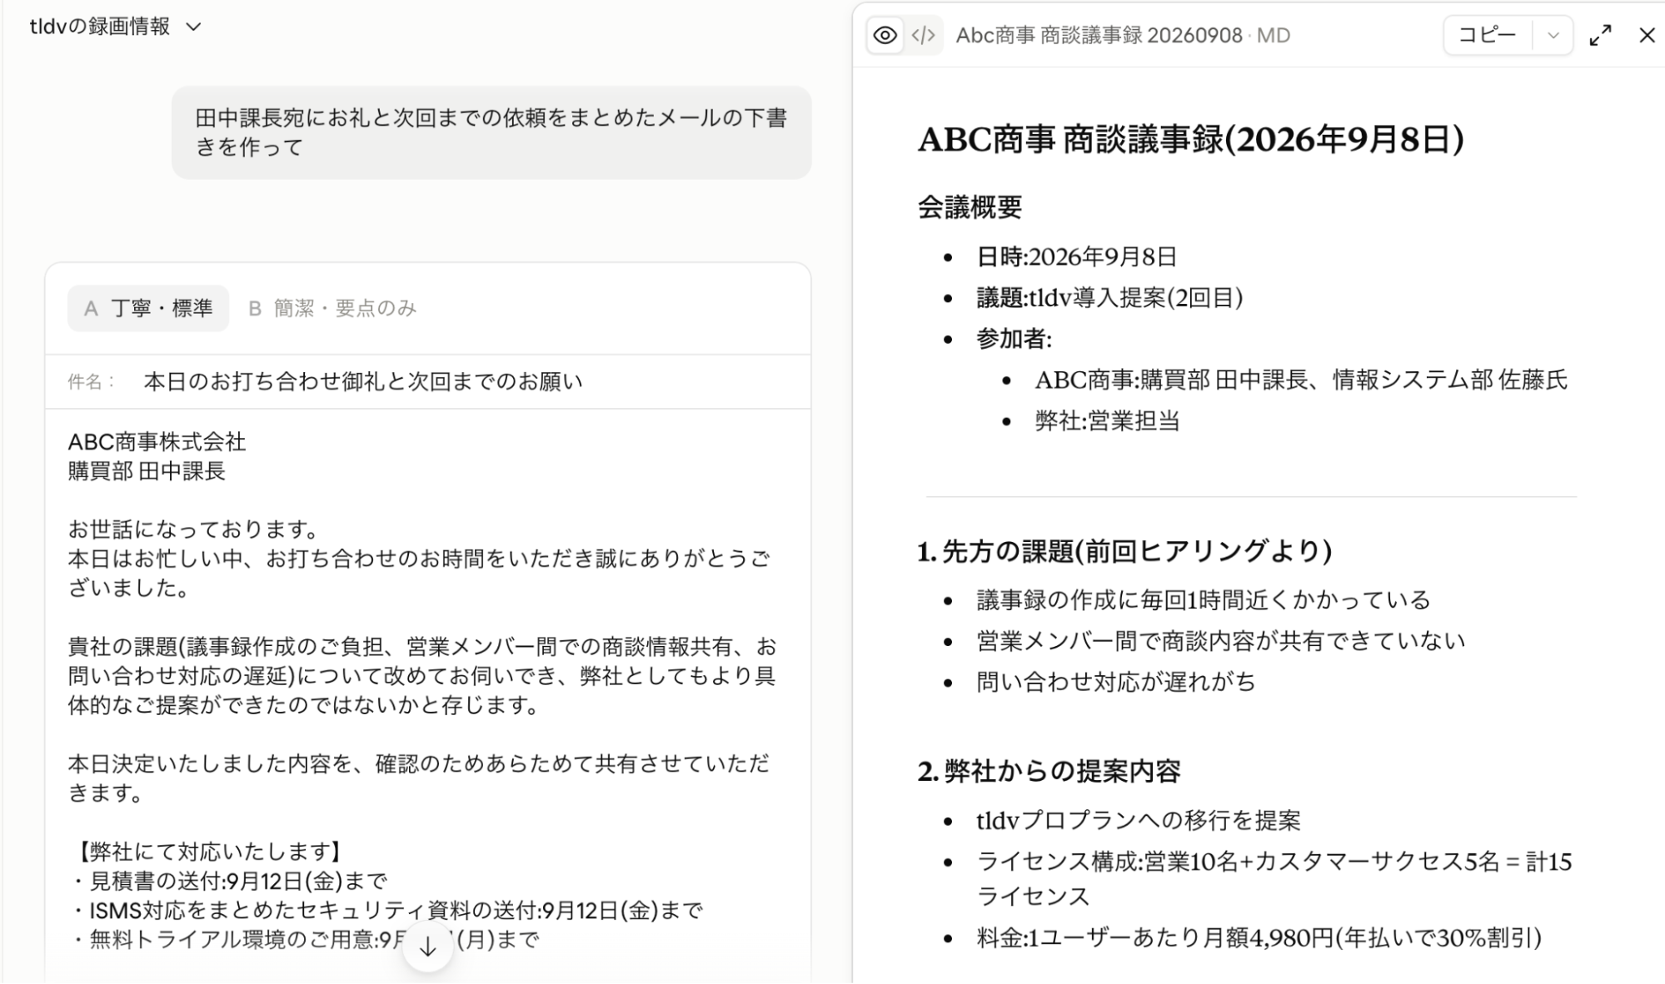Click the 件名 subject line field
Image resolution: width=1665 pixels, height=984 pixels.
(428, 382)
